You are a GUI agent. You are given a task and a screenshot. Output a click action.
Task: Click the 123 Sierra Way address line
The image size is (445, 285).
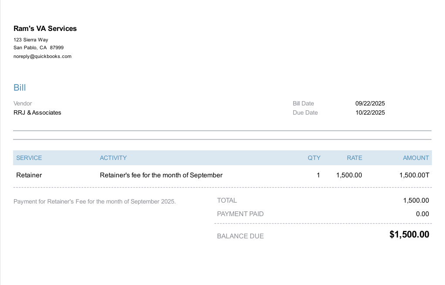point(31,40)
